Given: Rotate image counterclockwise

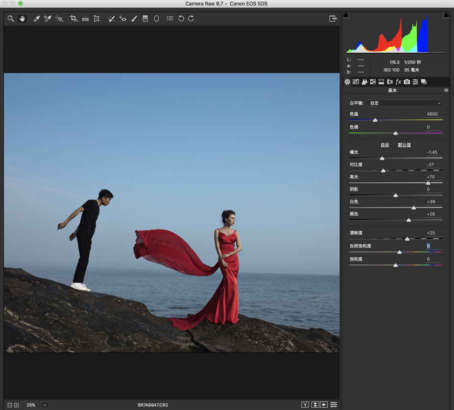Looking at the screenshot, I should (x=181, y=19).
